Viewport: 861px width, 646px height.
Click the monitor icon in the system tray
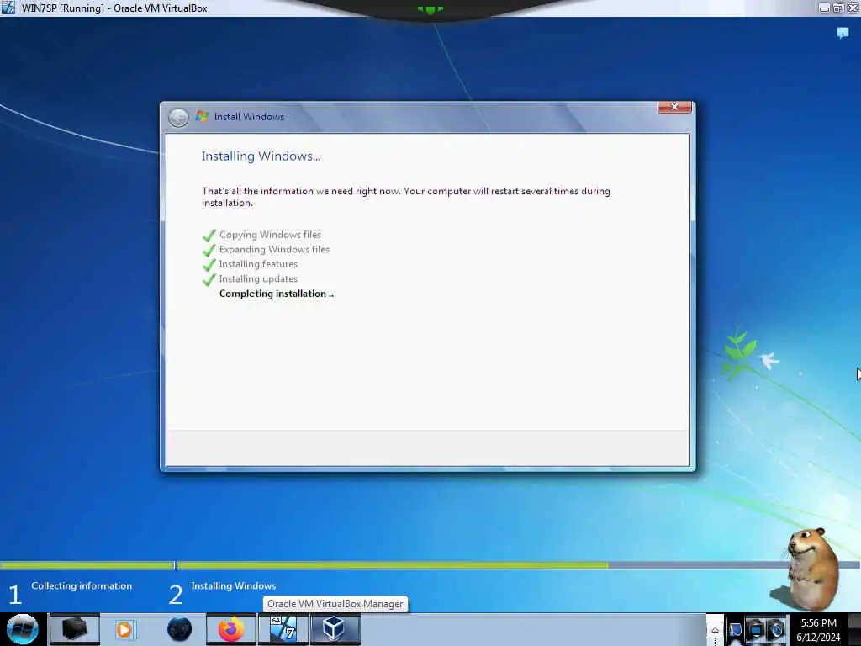pos(756,629)
